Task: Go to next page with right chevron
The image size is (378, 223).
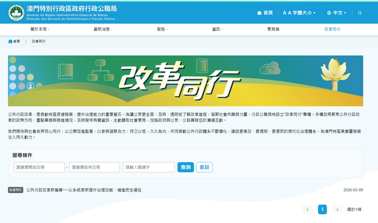Action: pyautogui.click(x=337, y=209)
